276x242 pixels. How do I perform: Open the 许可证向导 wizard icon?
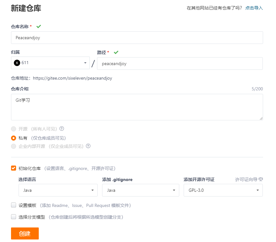tap(260, 179)
